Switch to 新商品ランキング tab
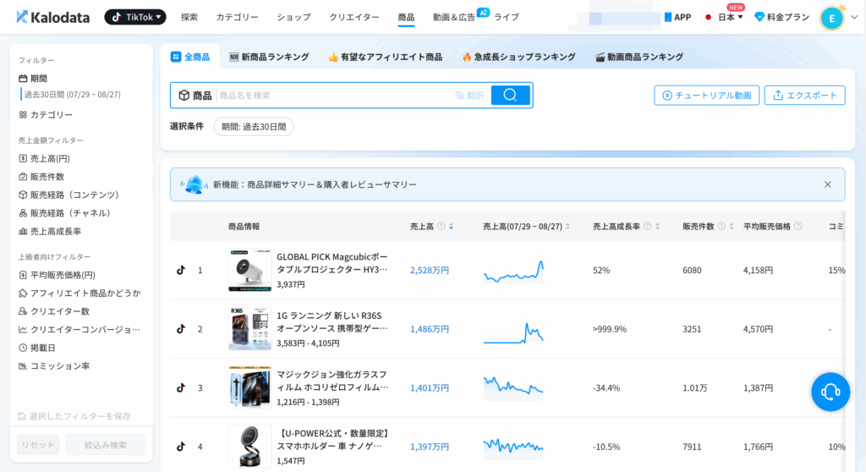This screenshot has width=866, height=472. tap(269, 57)
